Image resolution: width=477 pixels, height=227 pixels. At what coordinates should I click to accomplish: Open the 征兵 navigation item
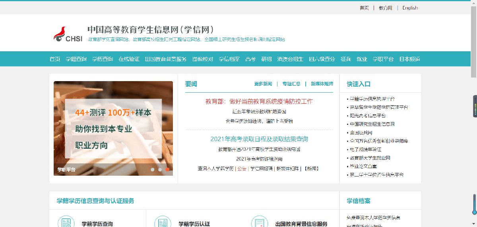346,59
